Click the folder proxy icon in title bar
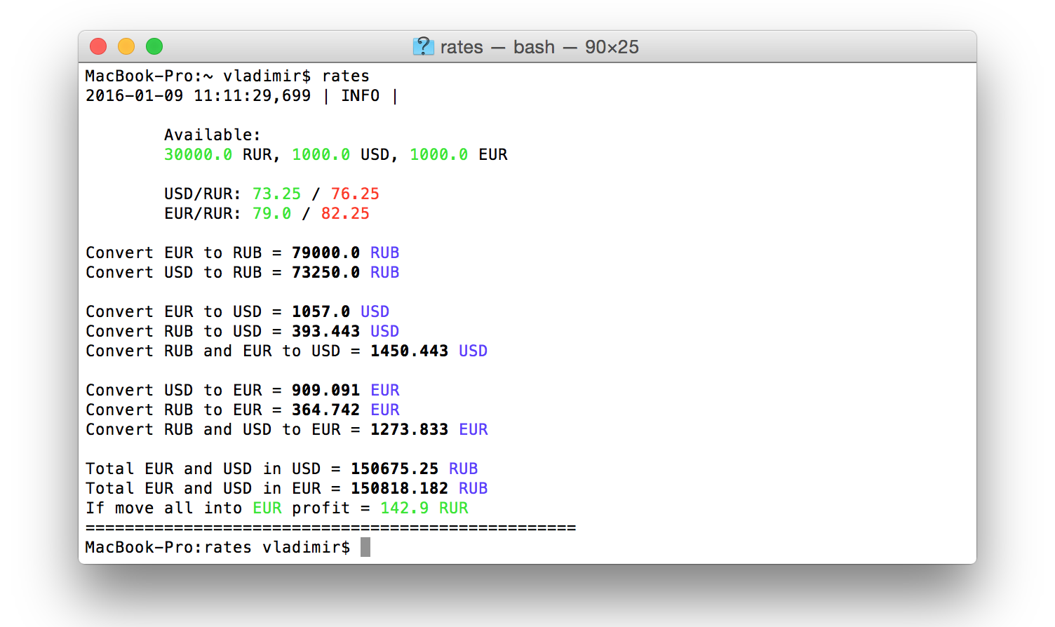Image resolution: width=1055 pixels, height=627 pixels. [x=424, y=46]
